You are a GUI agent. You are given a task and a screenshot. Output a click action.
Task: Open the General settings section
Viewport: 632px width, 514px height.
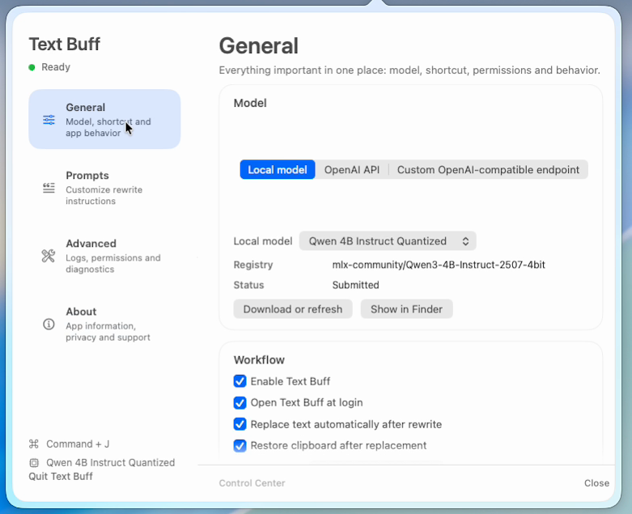click(x=104, y=119)
